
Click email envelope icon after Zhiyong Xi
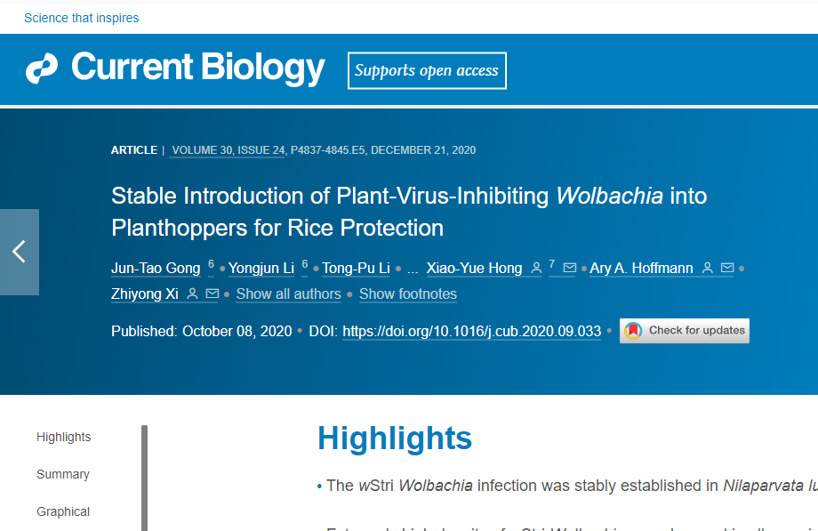click(x=213, y=294)
